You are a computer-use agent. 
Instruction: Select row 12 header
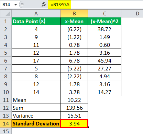[6, 108]
